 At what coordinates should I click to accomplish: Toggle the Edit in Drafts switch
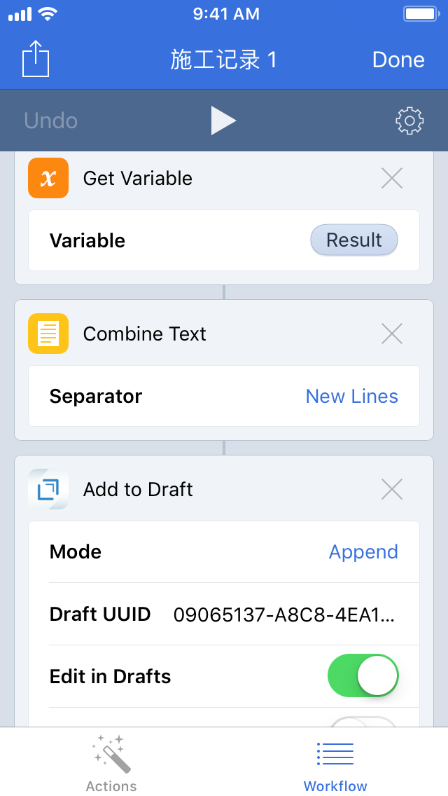click(x=363, y=676)
